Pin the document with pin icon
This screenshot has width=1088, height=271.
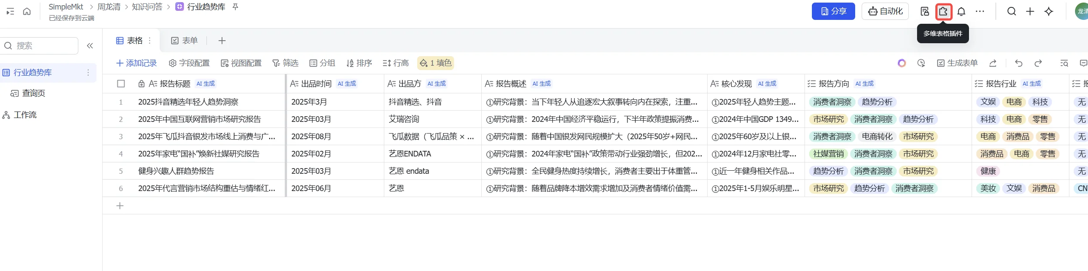(235, 7)
